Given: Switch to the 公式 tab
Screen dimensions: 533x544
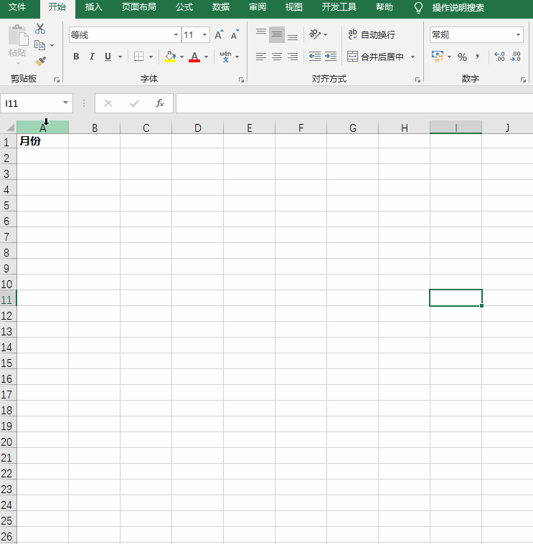Looking at the screenshot, I should tap(184, 7).
